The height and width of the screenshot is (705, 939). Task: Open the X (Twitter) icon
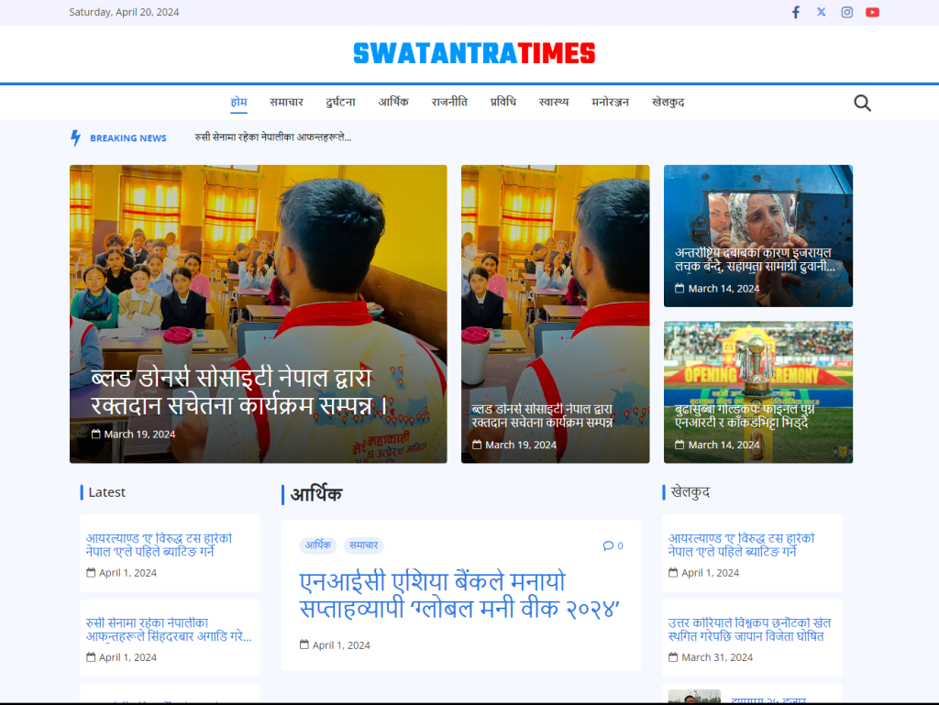point(821,12)
